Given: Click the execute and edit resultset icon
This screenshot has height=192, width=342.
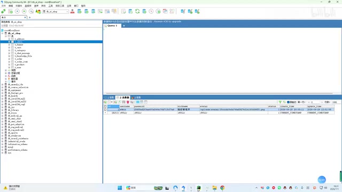Looking at the screenshot, I should tap(31, 11).
